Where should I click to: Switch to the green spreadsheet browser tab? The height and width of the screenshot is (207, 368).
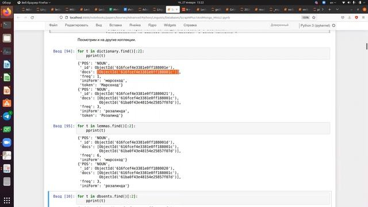114,10
